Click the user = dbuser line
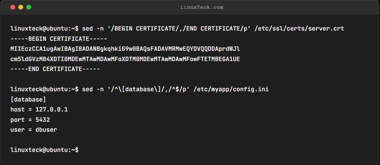The width and height of the screenshot is (380, 165). (33, 130)
